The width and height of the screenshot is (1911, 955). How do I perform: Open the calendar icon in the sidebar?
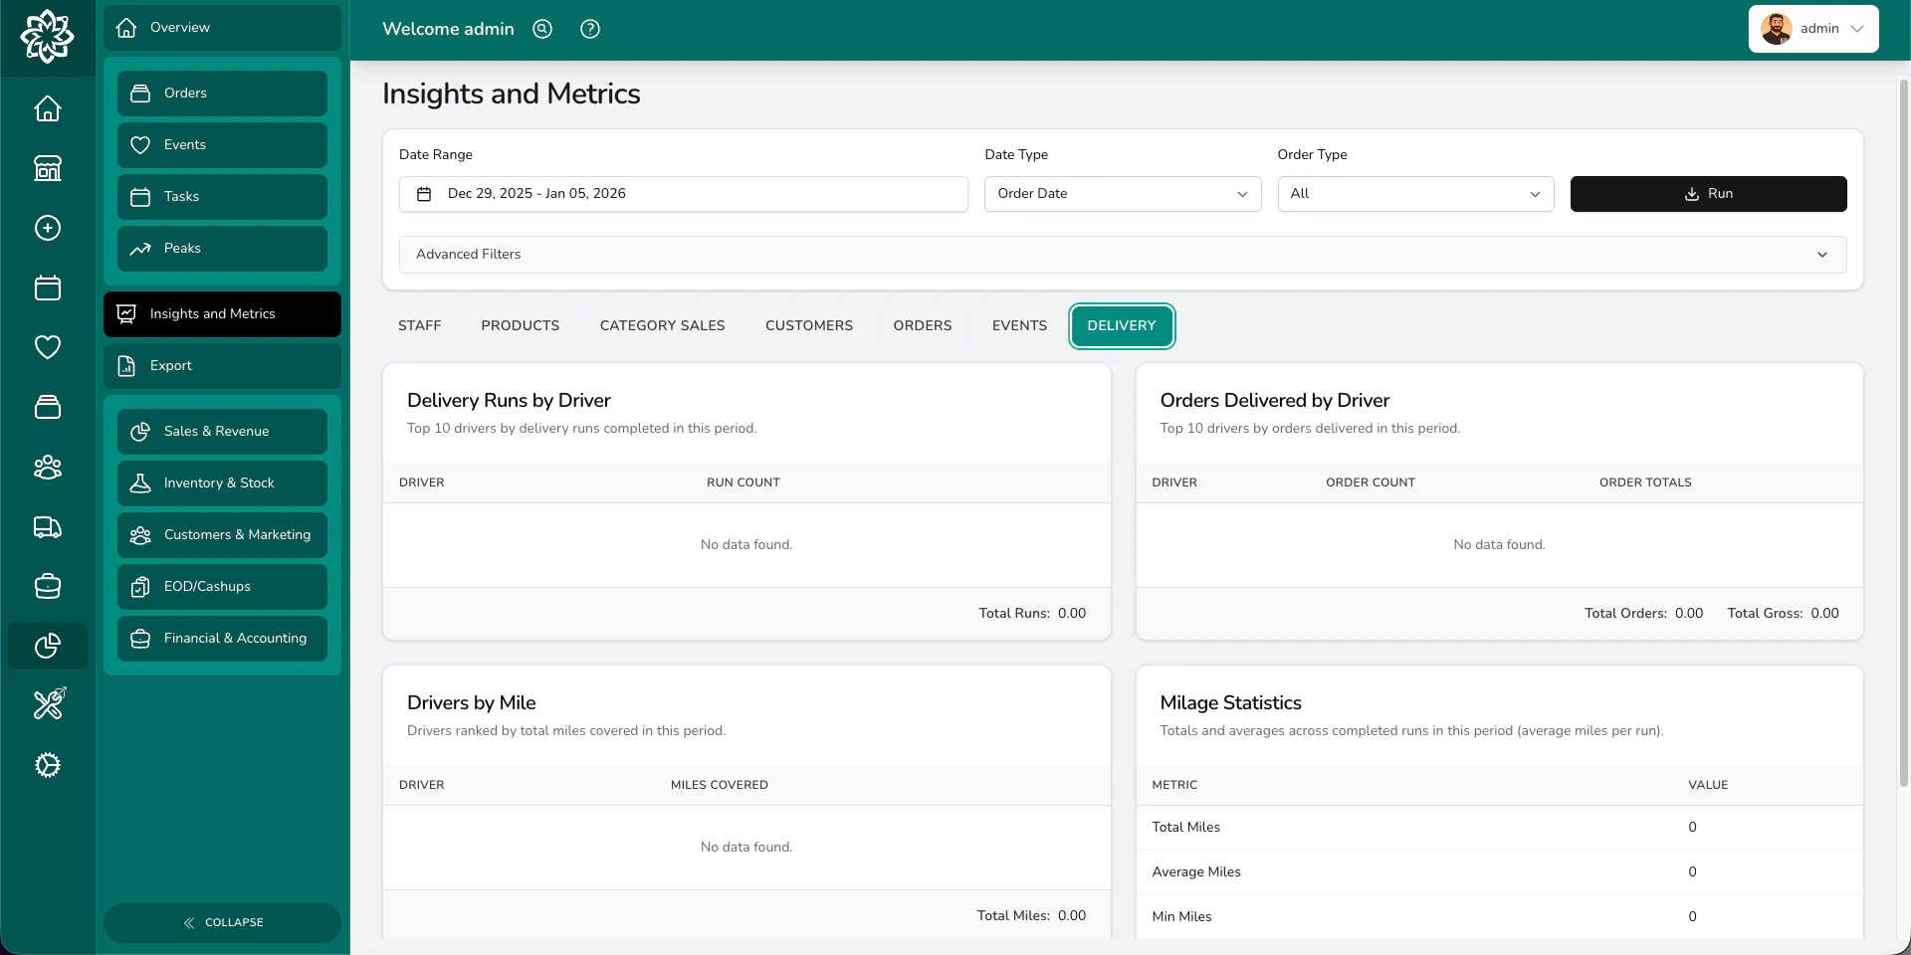(x=47, y=287)
